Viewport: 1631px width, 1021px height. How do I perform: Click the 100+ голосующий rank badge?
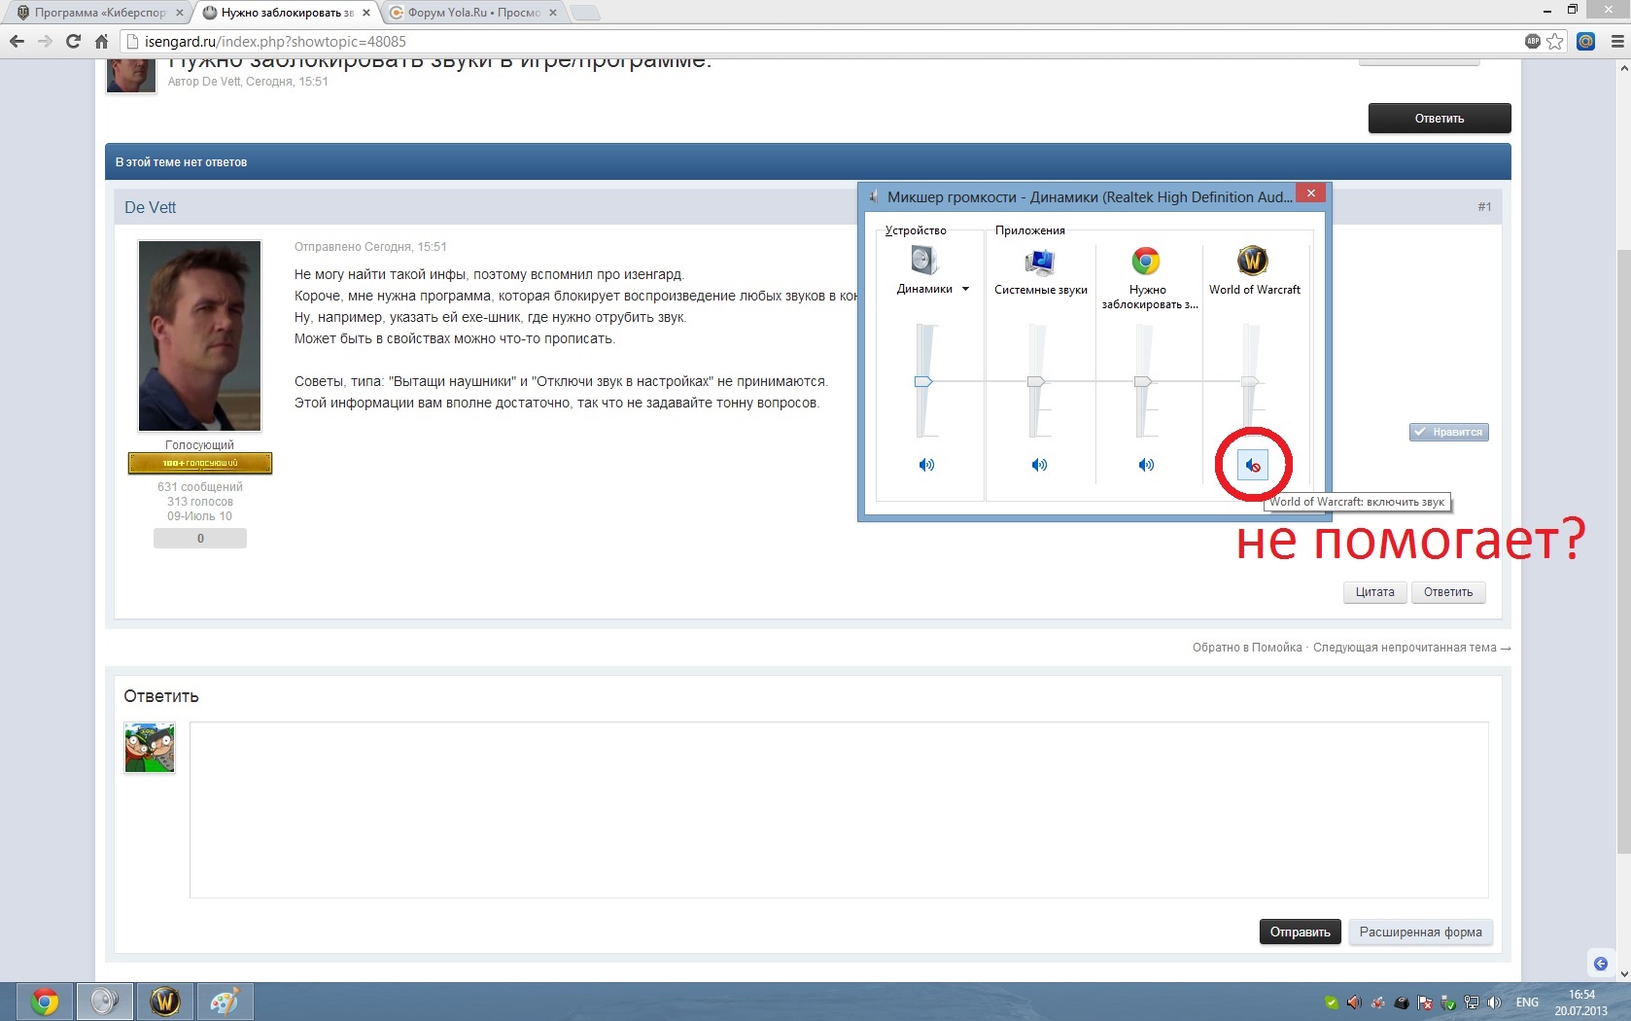[x=200, y=463]
